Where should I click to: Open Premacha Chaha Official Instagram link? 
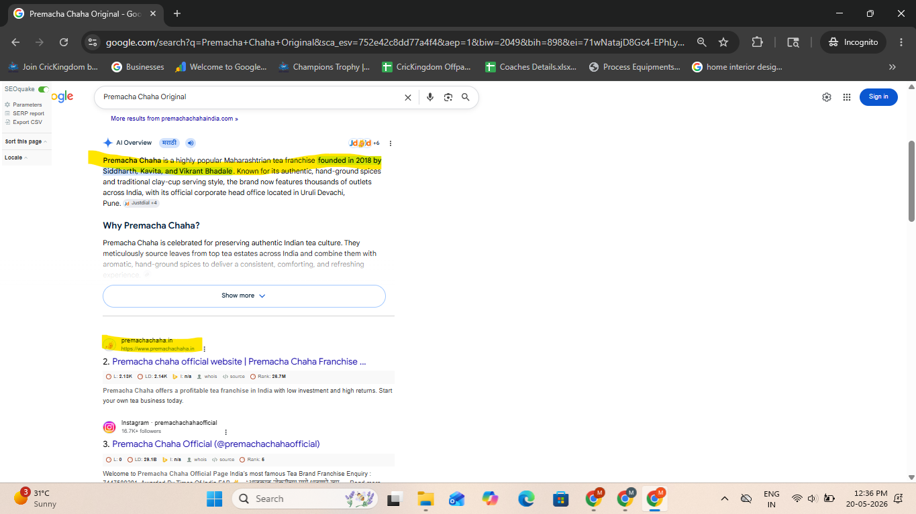[x=216, y=444]
